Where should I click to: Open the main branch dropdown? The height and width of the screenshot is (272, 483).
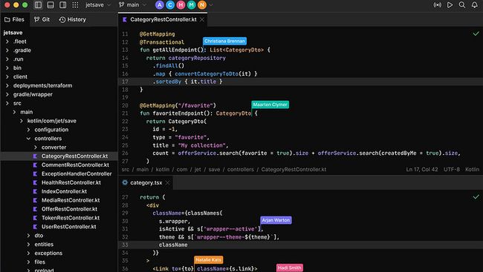coord(132,5)
